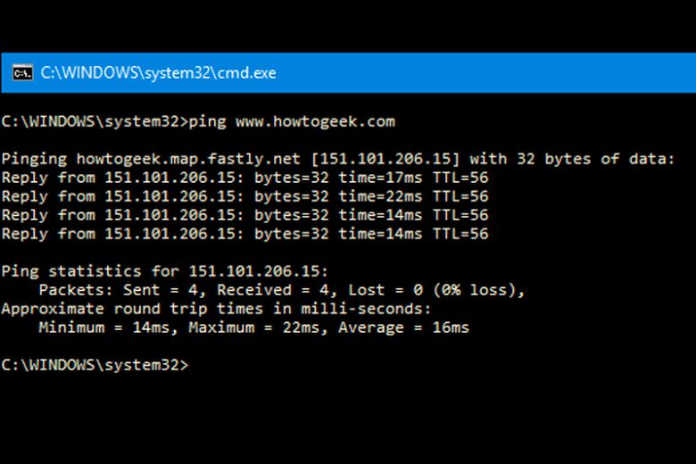Click bytes=32 on the last reply line
Viewport: 696px width, 464px height.
click(291, 234)
